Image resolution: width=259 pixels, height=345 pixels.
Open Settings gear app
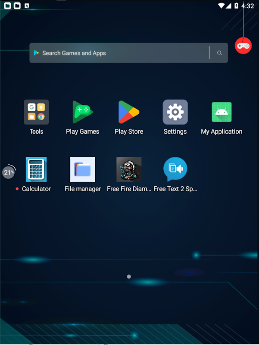point(175,112)
